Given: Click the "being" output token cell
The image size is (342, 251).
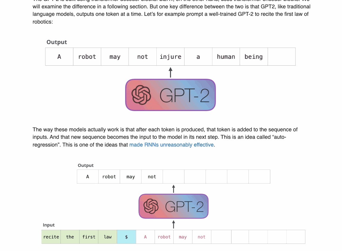Looking at the screenshot, I should (254, 57).
